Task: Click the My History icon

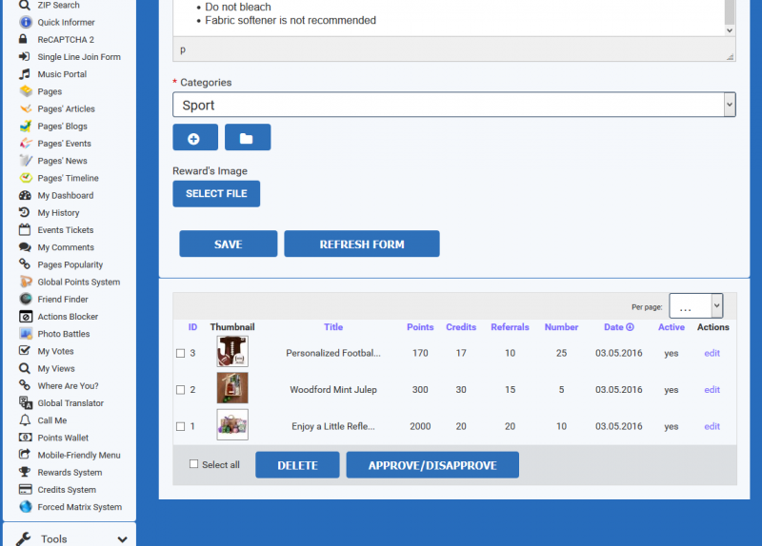Action: (x=24, y=212)
